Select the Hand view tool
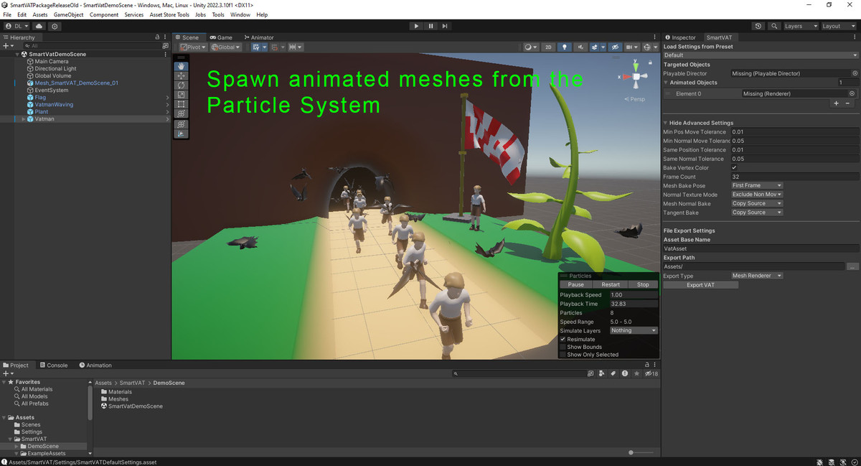Viewport: 861px width, 466px height. (182, 67)
